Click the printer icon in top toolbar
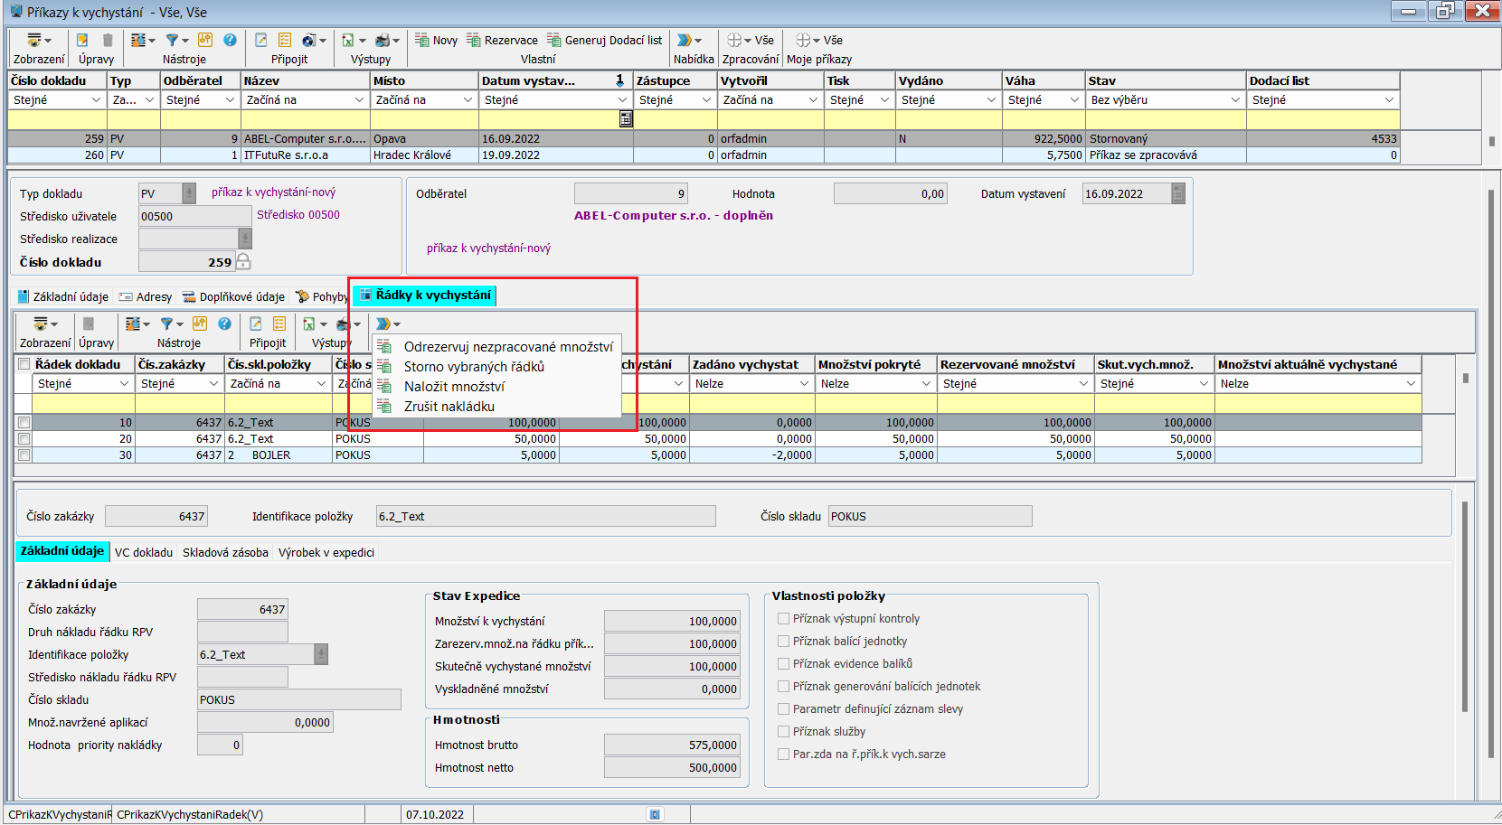Viewport: 1502px width, 825px height. (383, 40)
